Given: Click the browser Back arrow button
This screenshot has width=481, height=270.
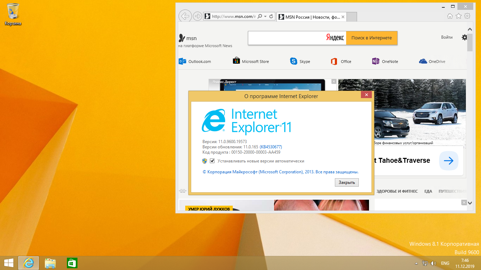Looking at the screenshot, I should [x=185, y=16].
